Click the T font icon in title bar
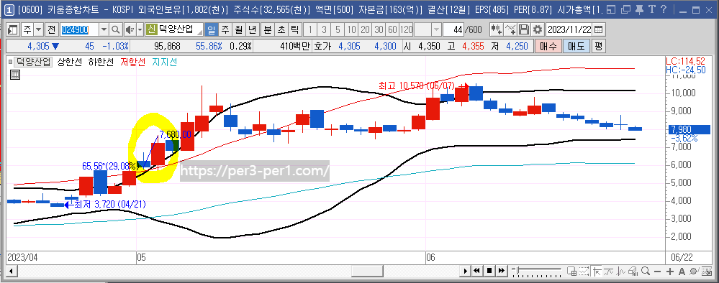Screen dimensions: 719x283 point(651,9)
